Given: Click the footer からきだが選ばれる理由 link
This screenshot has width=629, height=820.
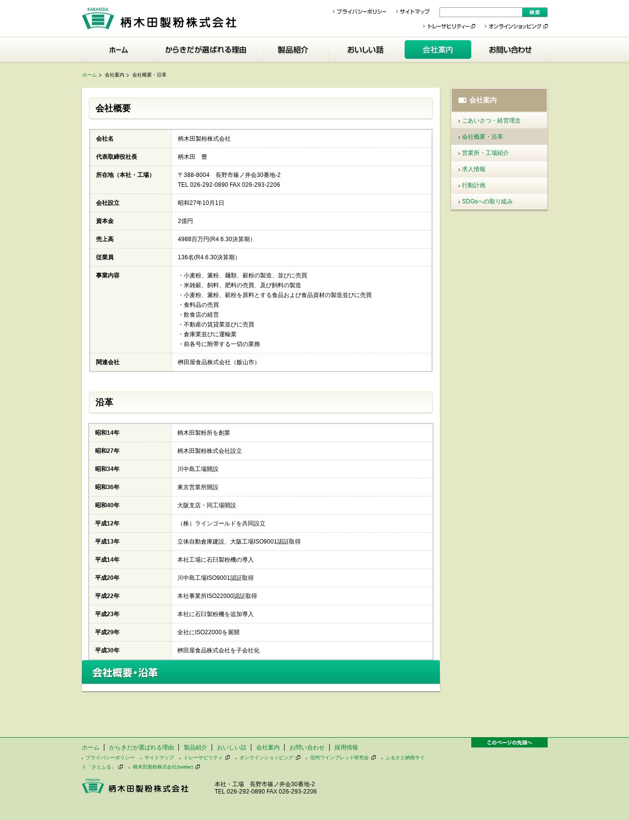Looking at the screenshot, I should click(142, 747).
